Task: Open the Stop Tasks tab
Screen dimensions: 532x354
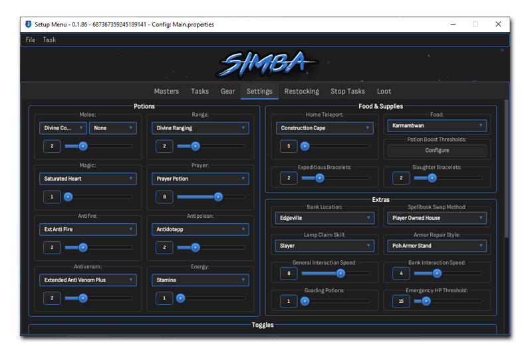Action: [348, 92]
